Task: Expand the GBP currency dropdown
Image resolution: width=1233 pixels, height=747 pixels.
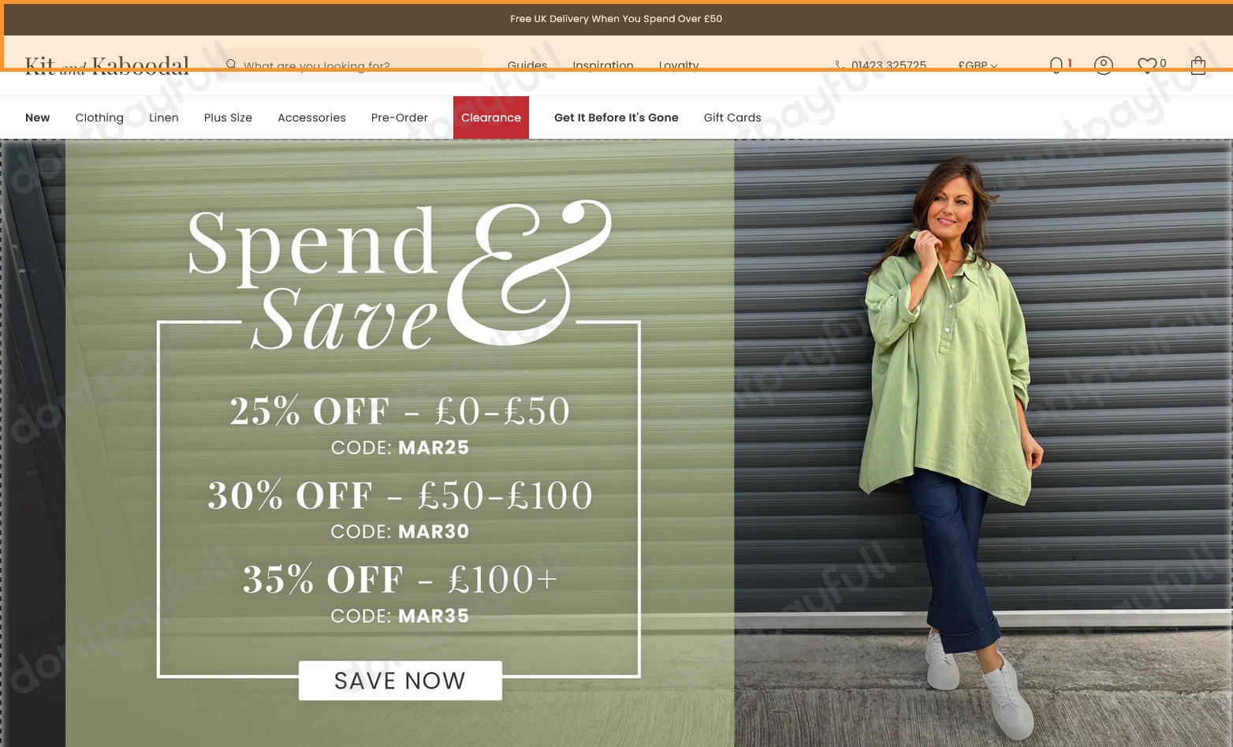Action: tap(978, 65)
